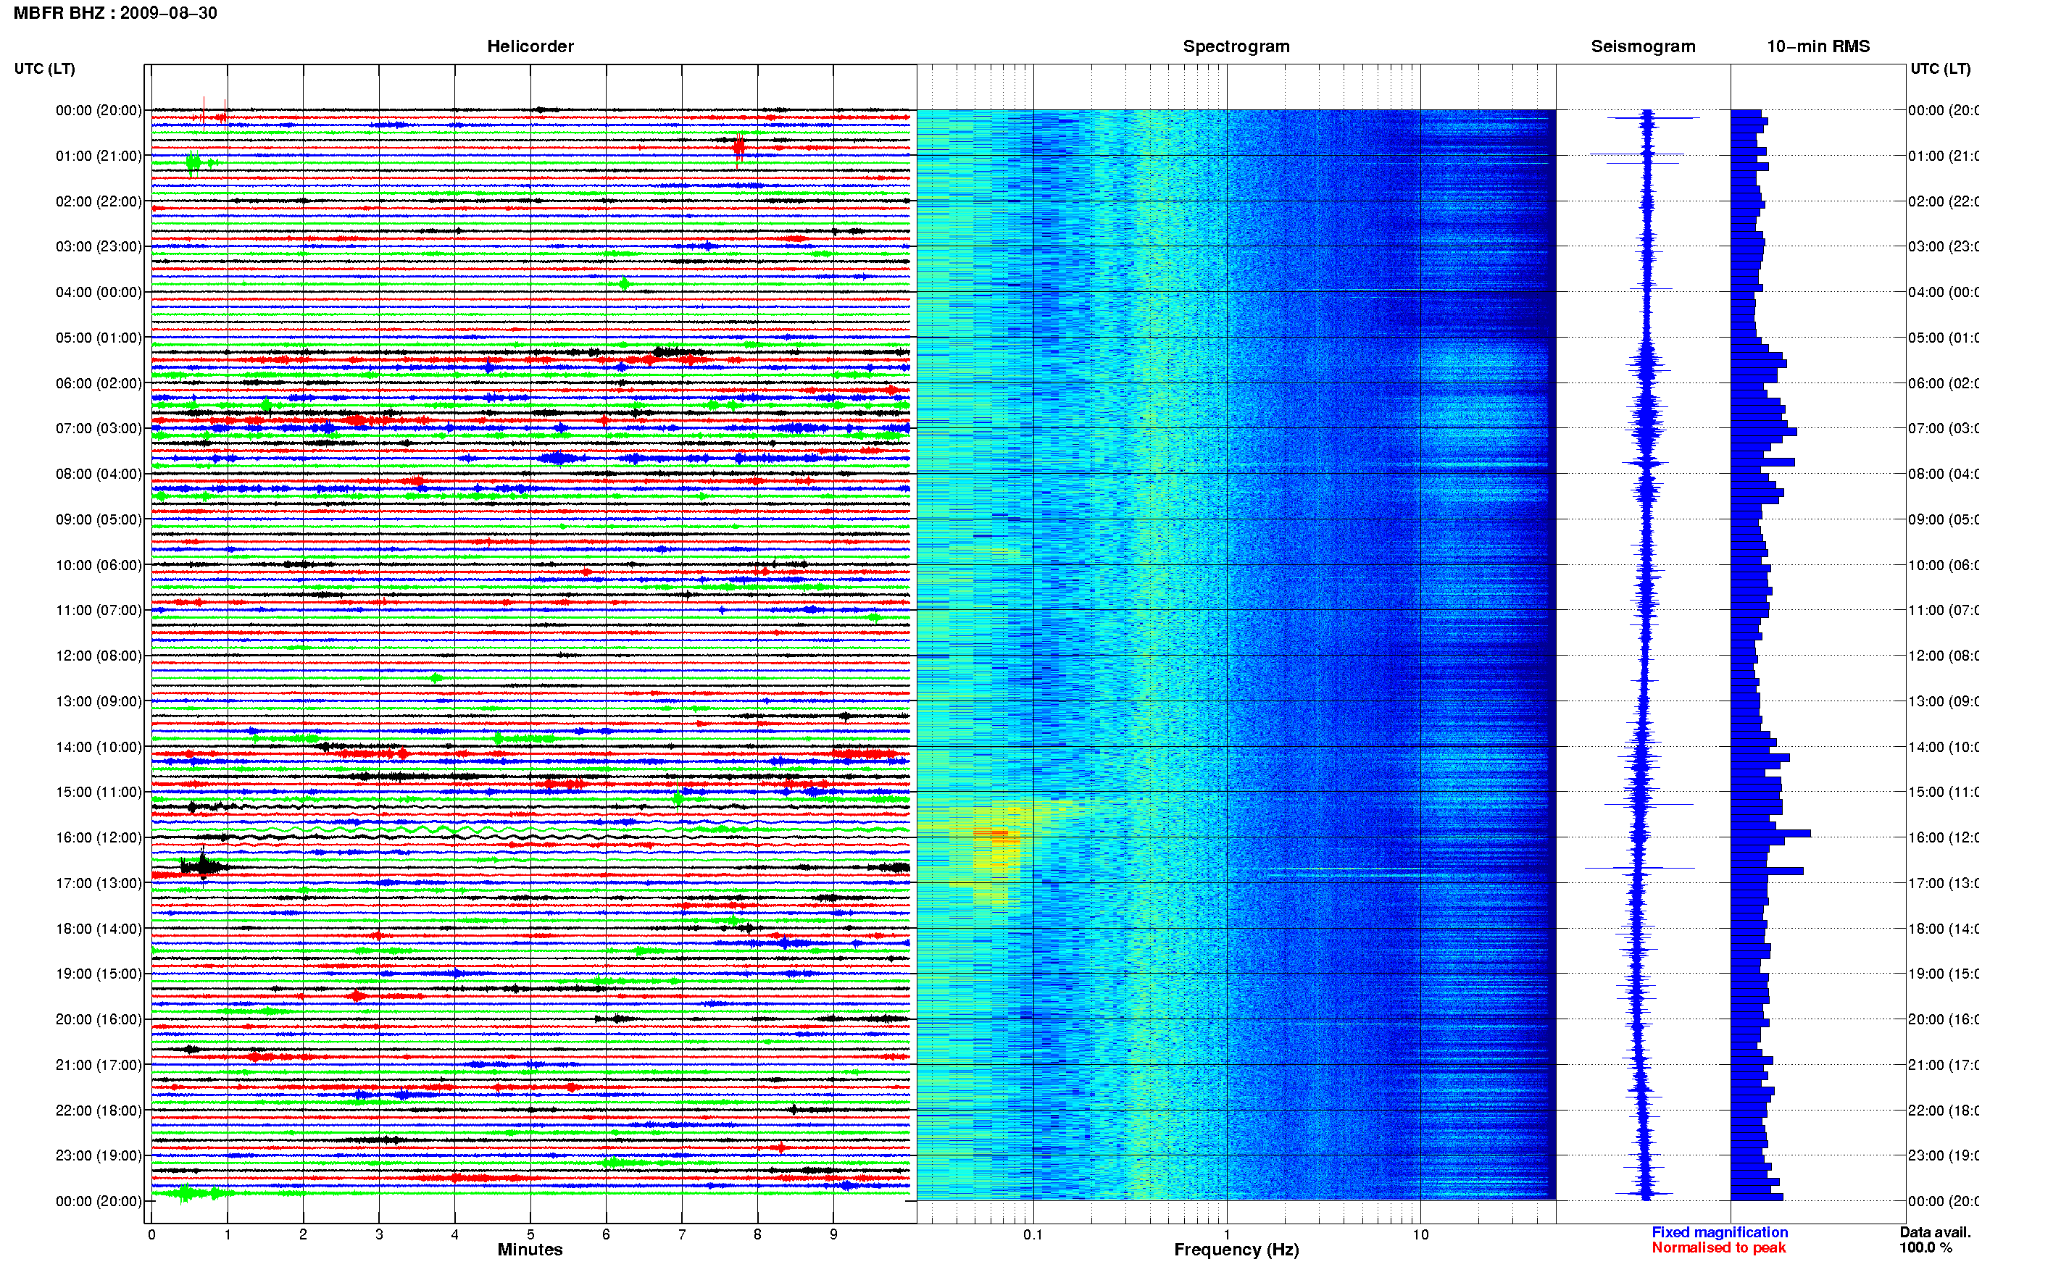The width and height of the screenshot is (2061, 1288).
Task: Click the left '12:00 (08:00)' time label
Action: [99, 656]
